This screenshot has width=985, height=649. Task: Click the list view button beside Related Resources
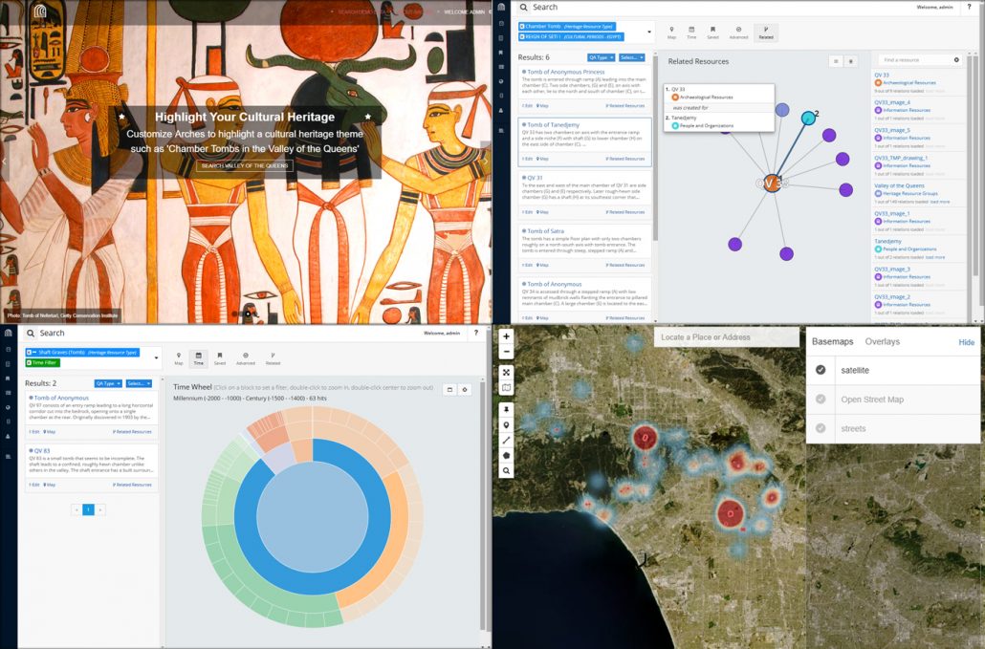tap(836, 61)
